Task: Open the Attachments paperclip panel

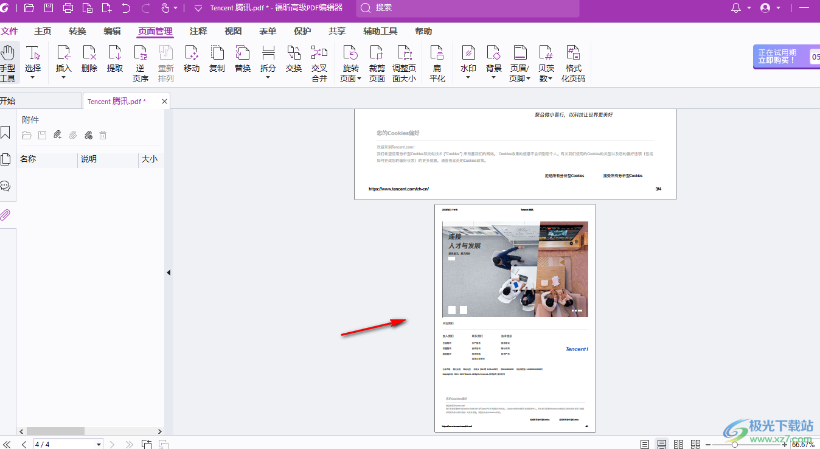Action: pyautogui.click(x=5, y=215)
